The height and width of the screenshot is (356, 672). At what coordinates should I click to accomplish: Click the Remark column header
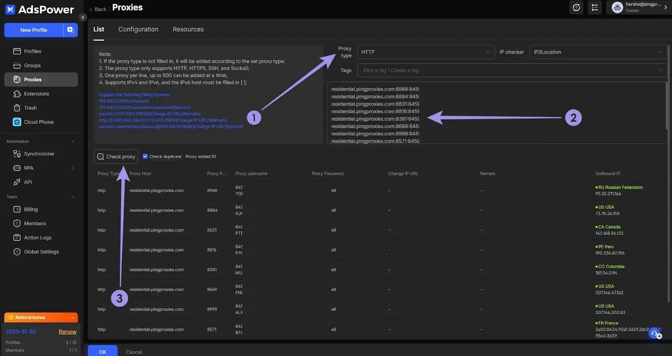click(x=488, y=173)
